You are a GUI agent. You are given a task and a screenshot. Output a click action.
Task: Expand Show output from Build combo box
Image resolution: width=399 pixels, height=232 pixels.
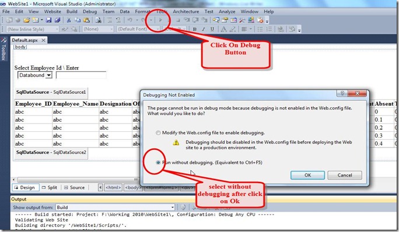(x=115, y=208)
